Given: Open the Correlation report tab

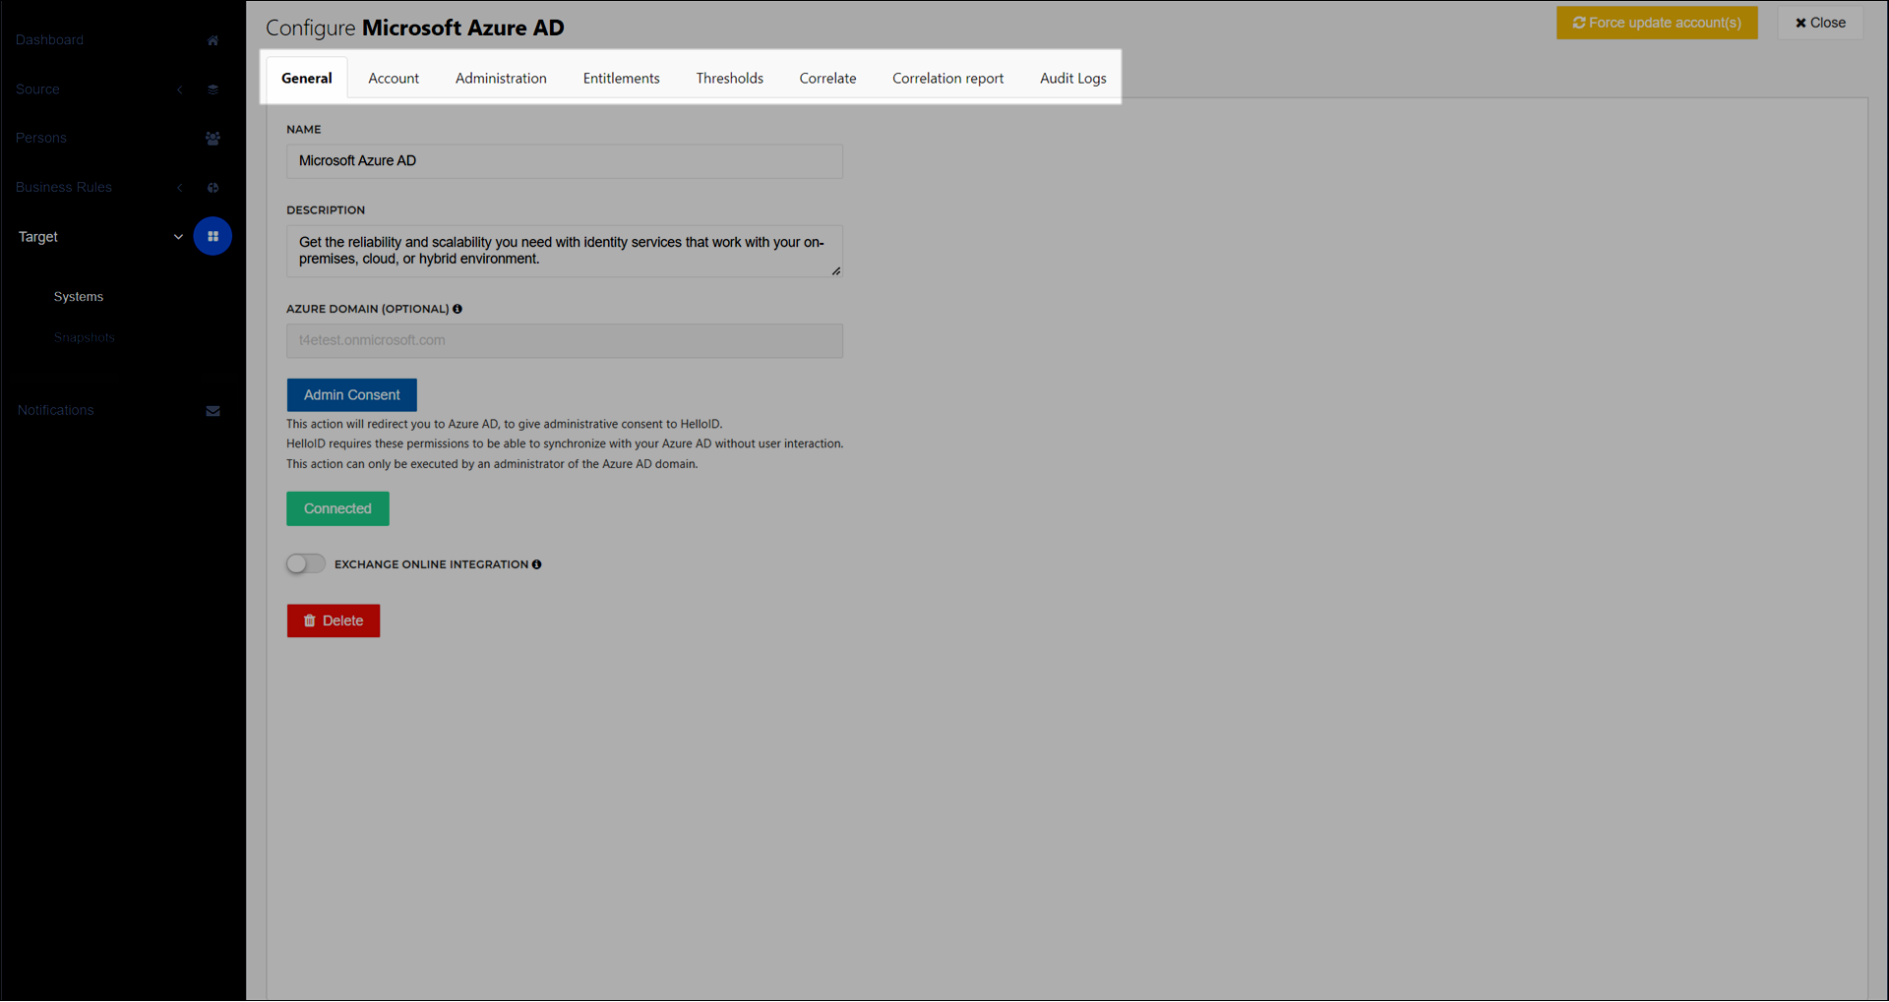Looking at the screenshot, I should (948, 78).
